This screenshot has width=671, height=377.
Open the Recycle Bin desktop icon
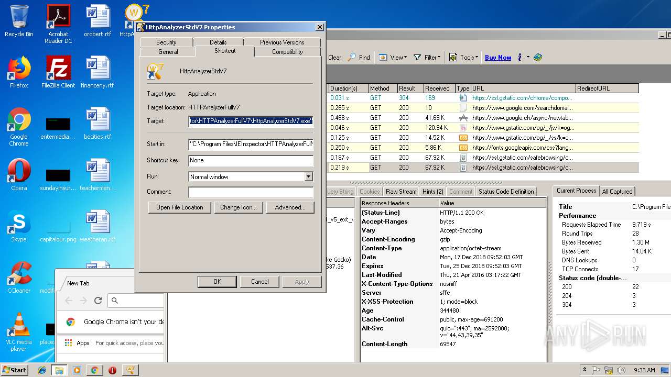click(x=19, y=21)
